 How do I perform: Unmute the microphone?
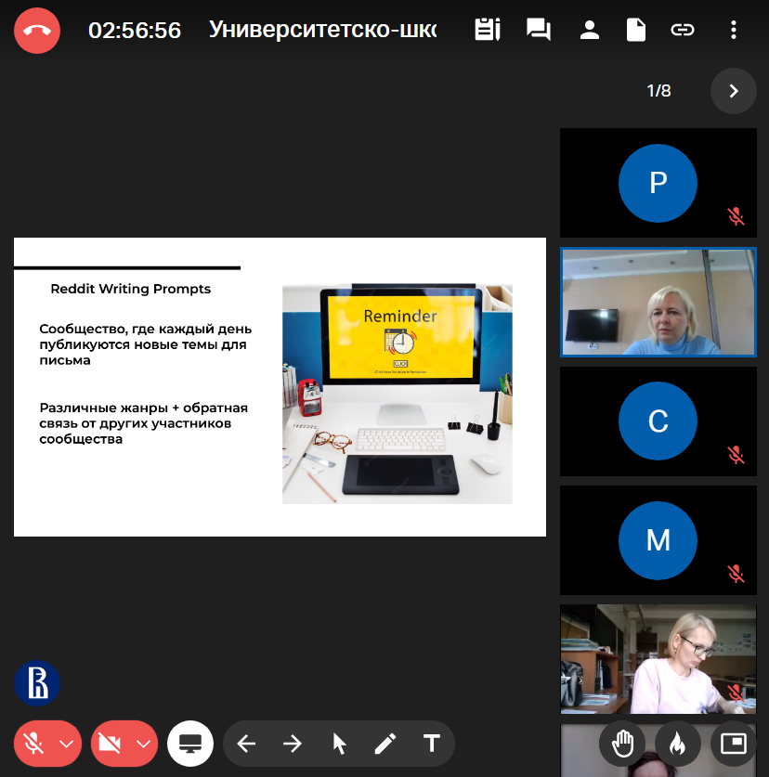pos(34,744)
